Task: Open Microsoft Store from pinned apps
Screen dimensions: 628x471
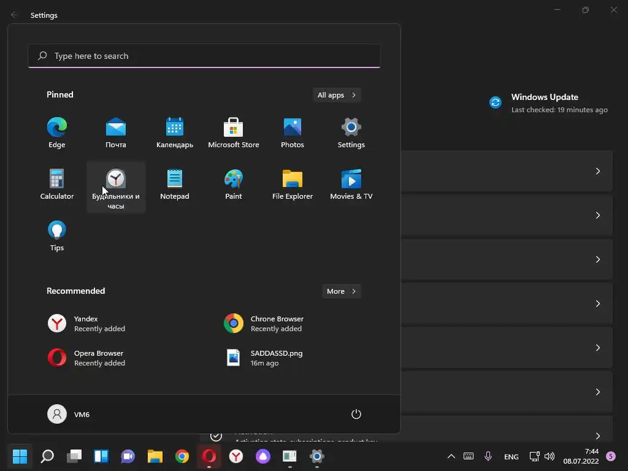Action: click(234, 133)
